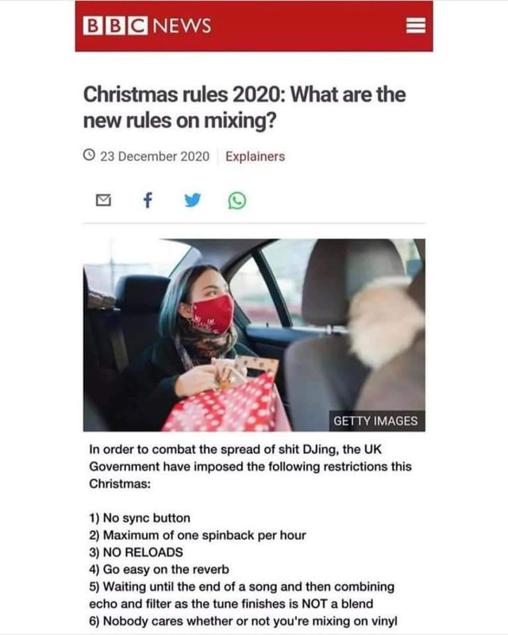
Task: Select rule one about the sync button
Action: tap(140, 518)
